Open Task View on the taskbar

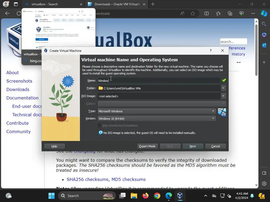click(x=122, y=196)
